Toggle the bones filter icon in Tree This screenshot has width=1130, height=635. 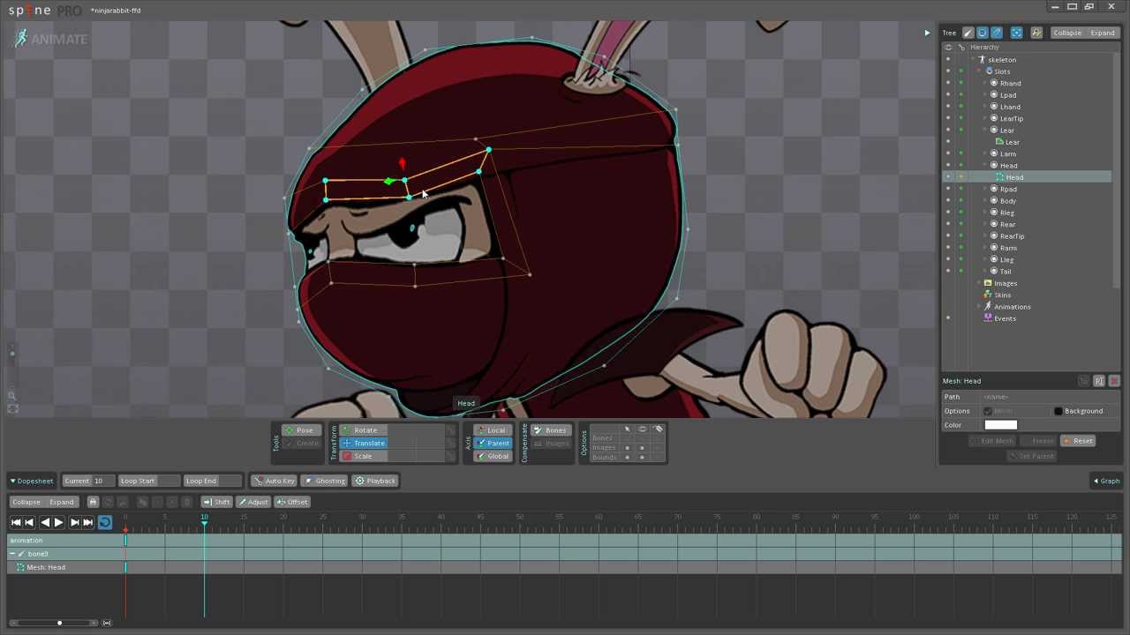click(968, 33)
